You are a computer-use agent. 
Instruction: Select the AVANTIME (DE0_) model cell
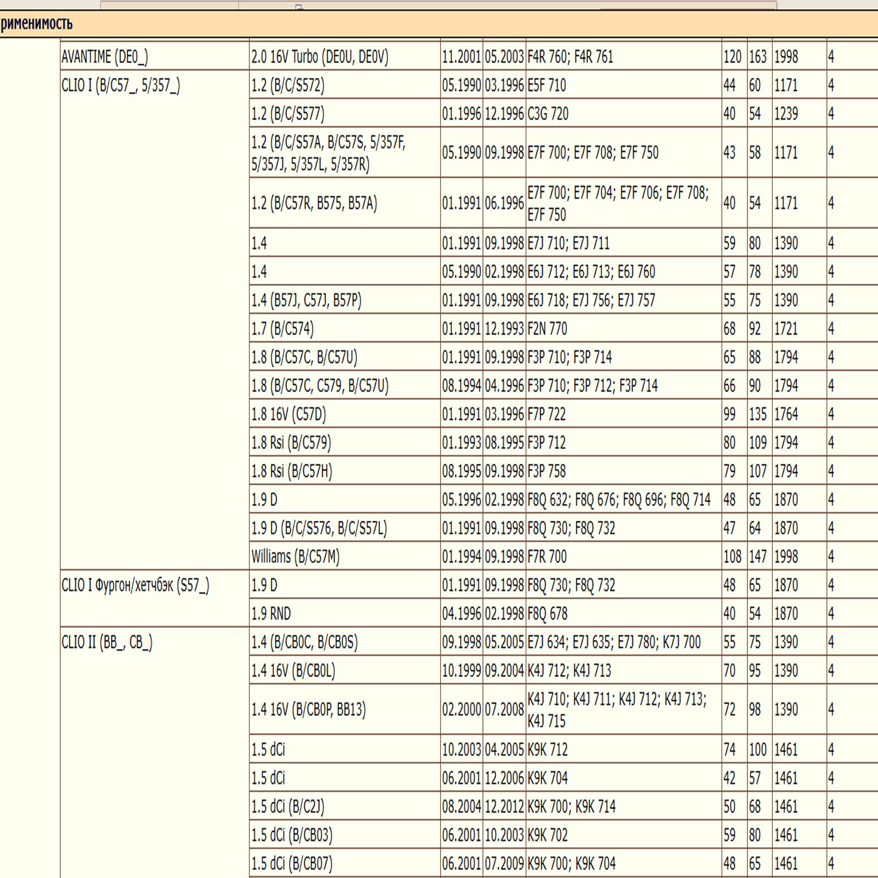pyautogui.click(x=104, y=57)
